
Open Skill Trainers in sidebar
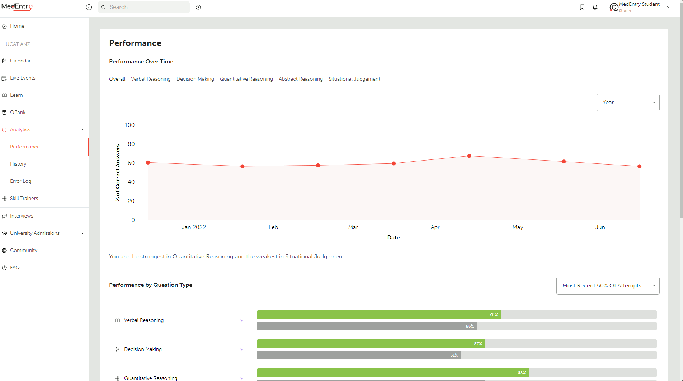coord(24,198)
